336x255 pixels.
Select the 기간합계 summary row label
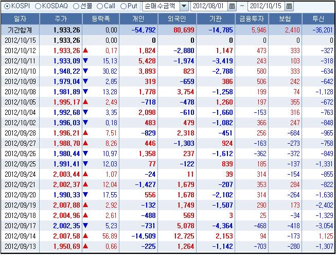20,30
